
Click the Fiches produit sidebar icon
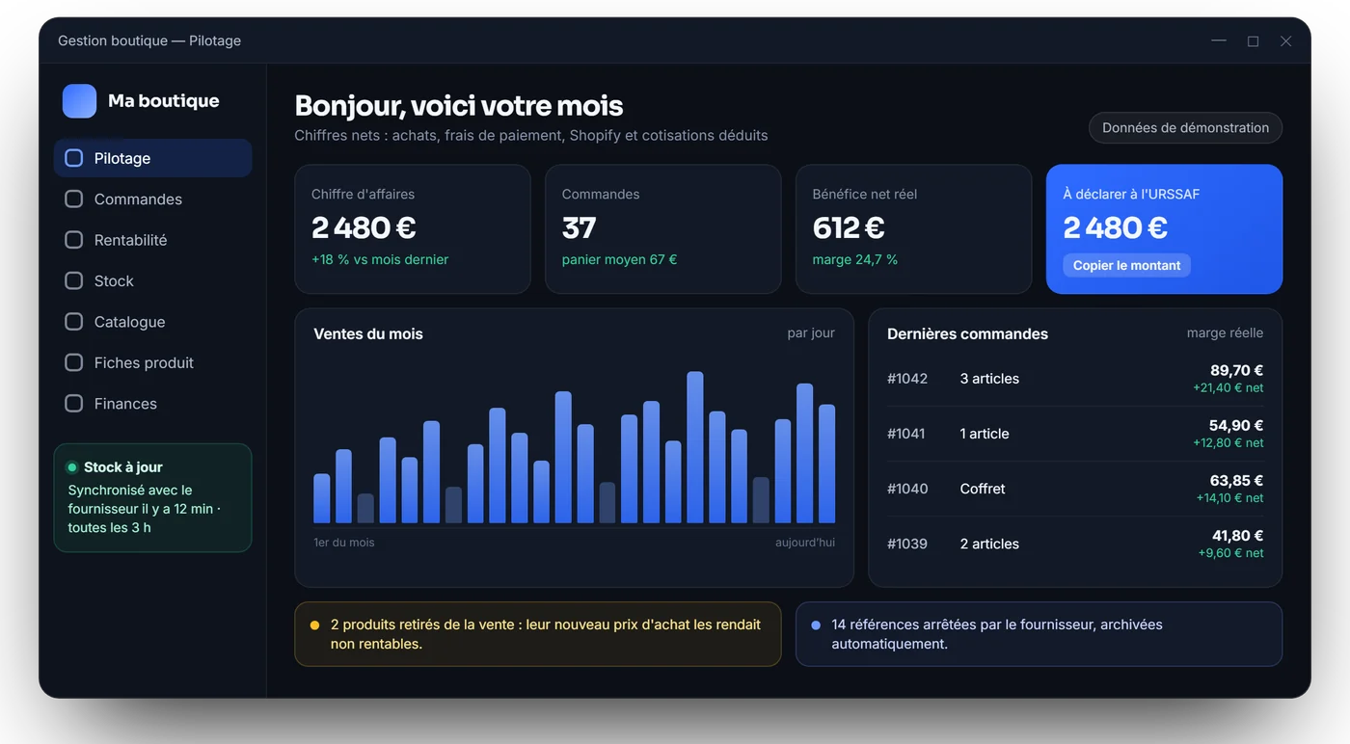[x=73, y=363]
